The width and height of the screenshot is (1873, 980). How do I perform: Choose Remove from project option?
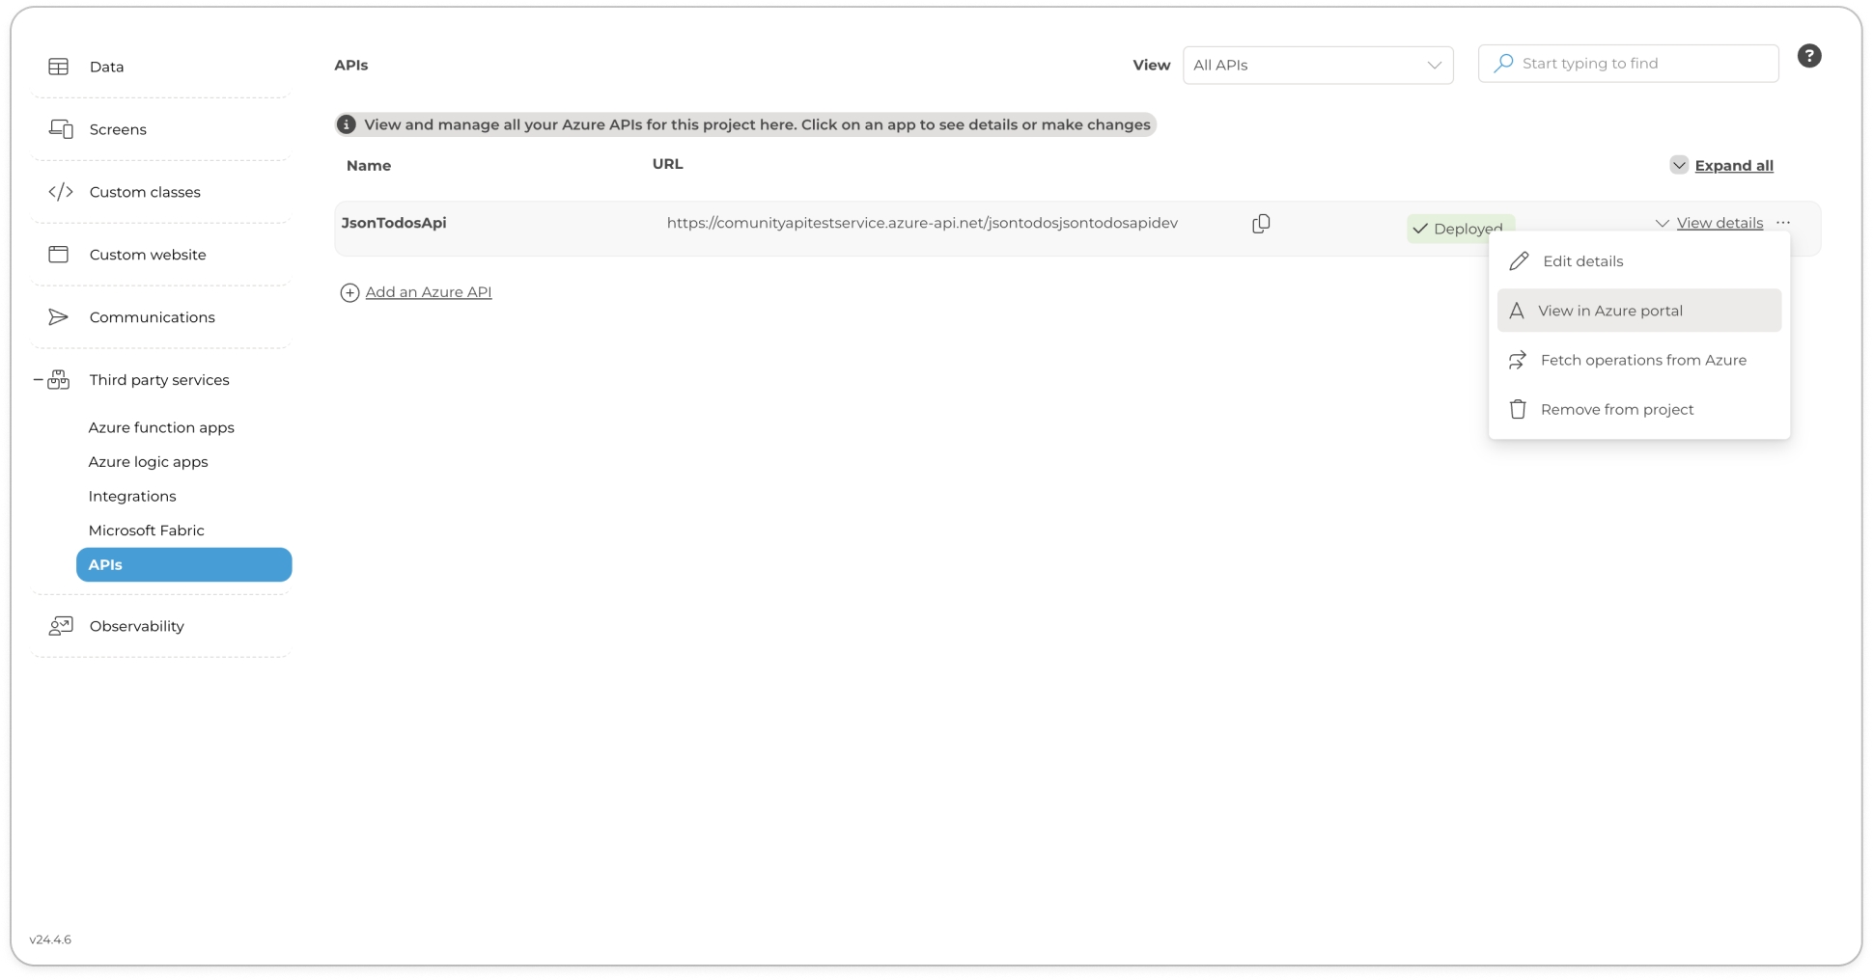click(x=1616, y=410)
